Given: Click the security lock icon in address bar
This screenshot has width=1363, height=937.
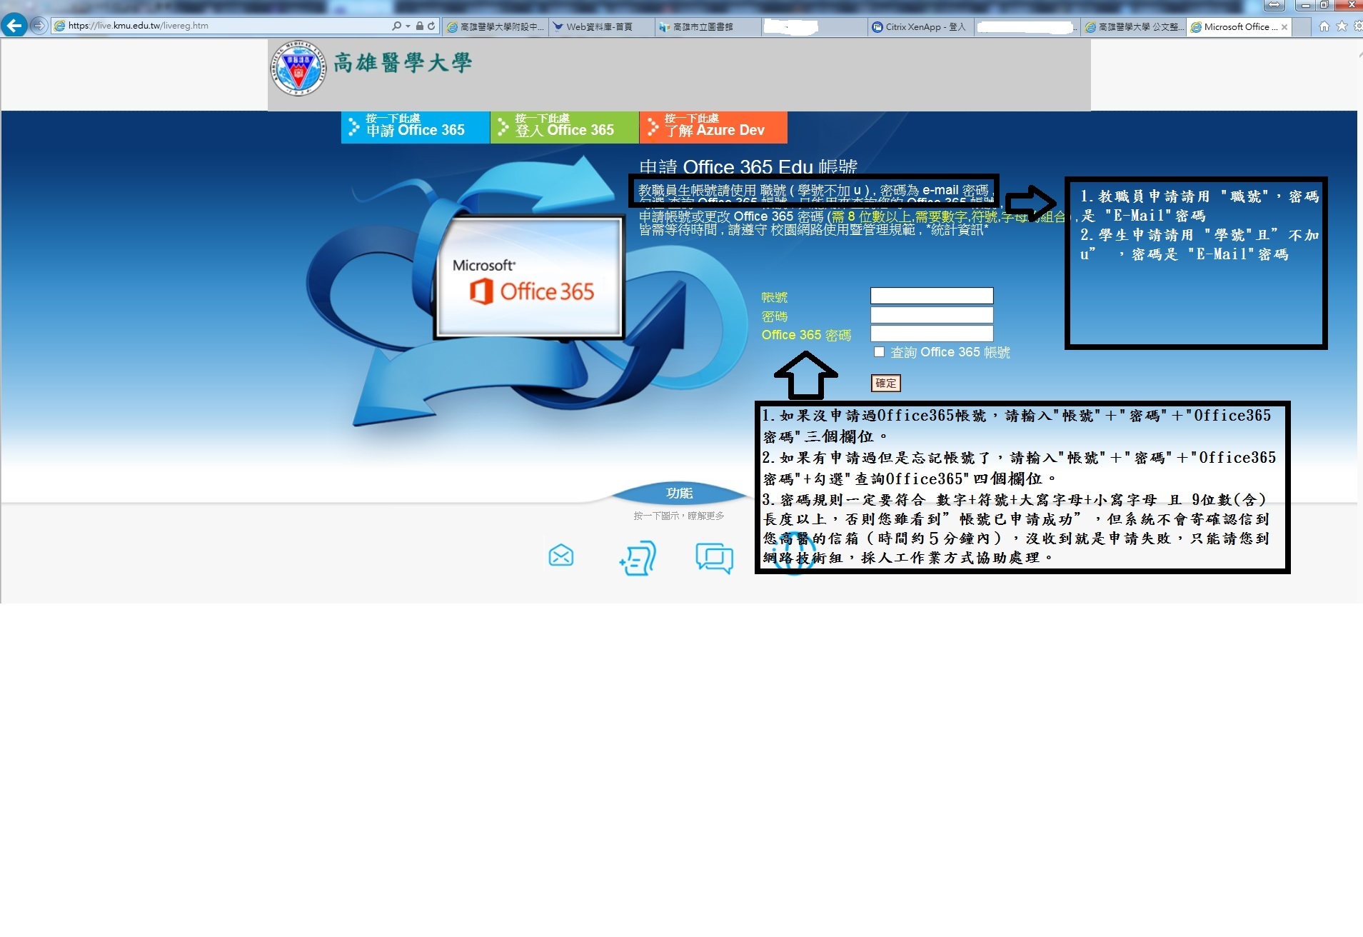Looking at the screenshot, I should [420, 26].
